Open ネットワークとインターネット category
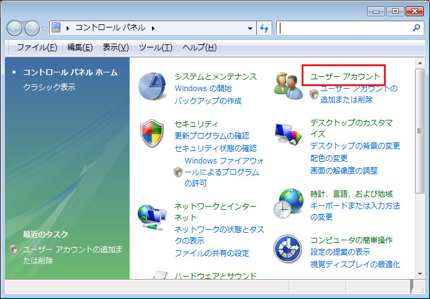 [216, 212]
